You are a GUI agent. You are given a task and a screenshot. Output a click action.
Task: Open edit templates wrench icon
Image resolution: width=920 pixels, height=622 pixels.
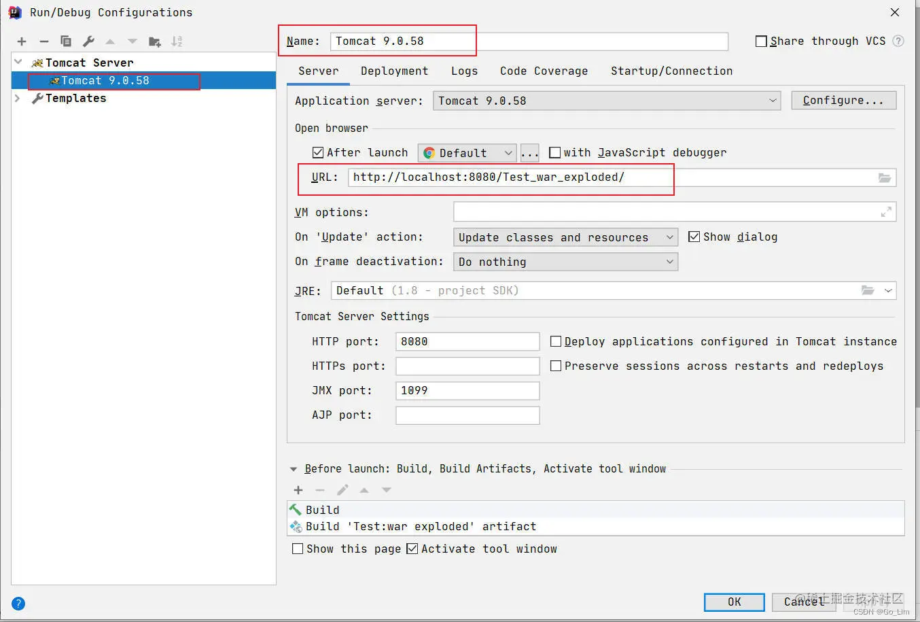click(x=88, y=41)
